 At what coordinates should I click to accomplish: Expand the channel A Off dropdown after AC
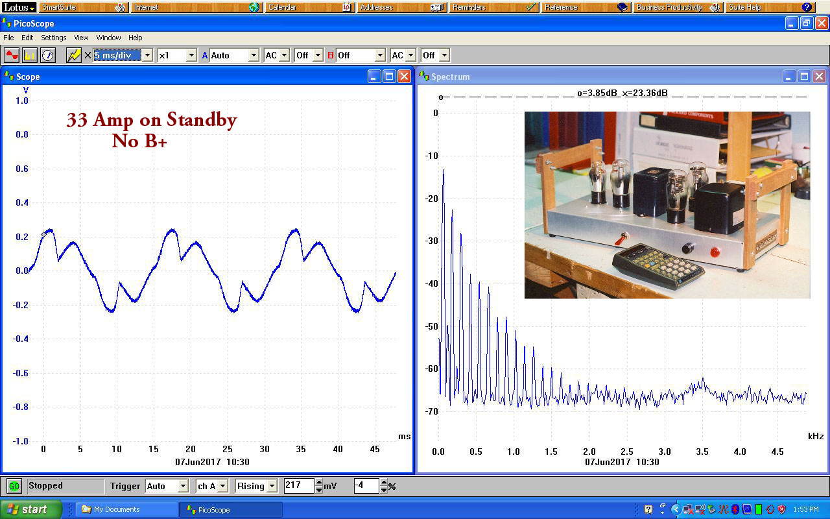(x=309, y=55)
